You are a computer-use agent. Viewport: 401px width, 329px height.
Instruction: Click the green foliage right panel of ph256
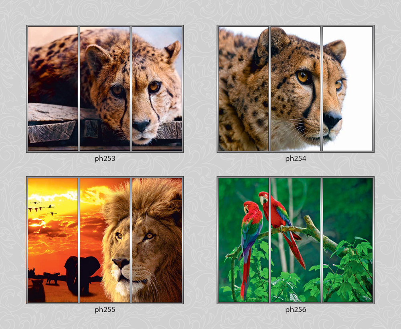(x=348, y=240)
